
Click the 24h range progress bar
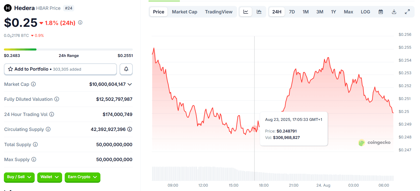pos(68,49)
